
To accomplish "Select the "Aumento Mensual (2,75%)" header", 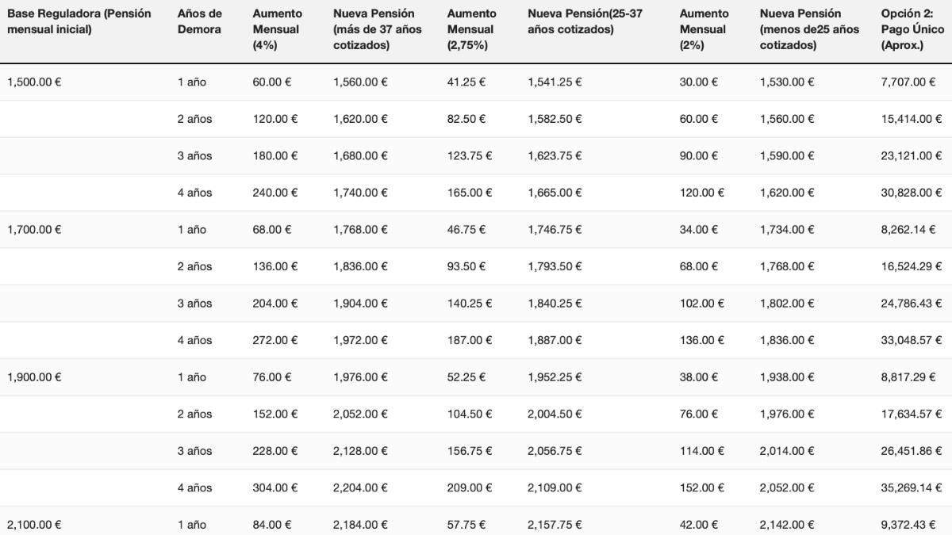I will (471, 29).
